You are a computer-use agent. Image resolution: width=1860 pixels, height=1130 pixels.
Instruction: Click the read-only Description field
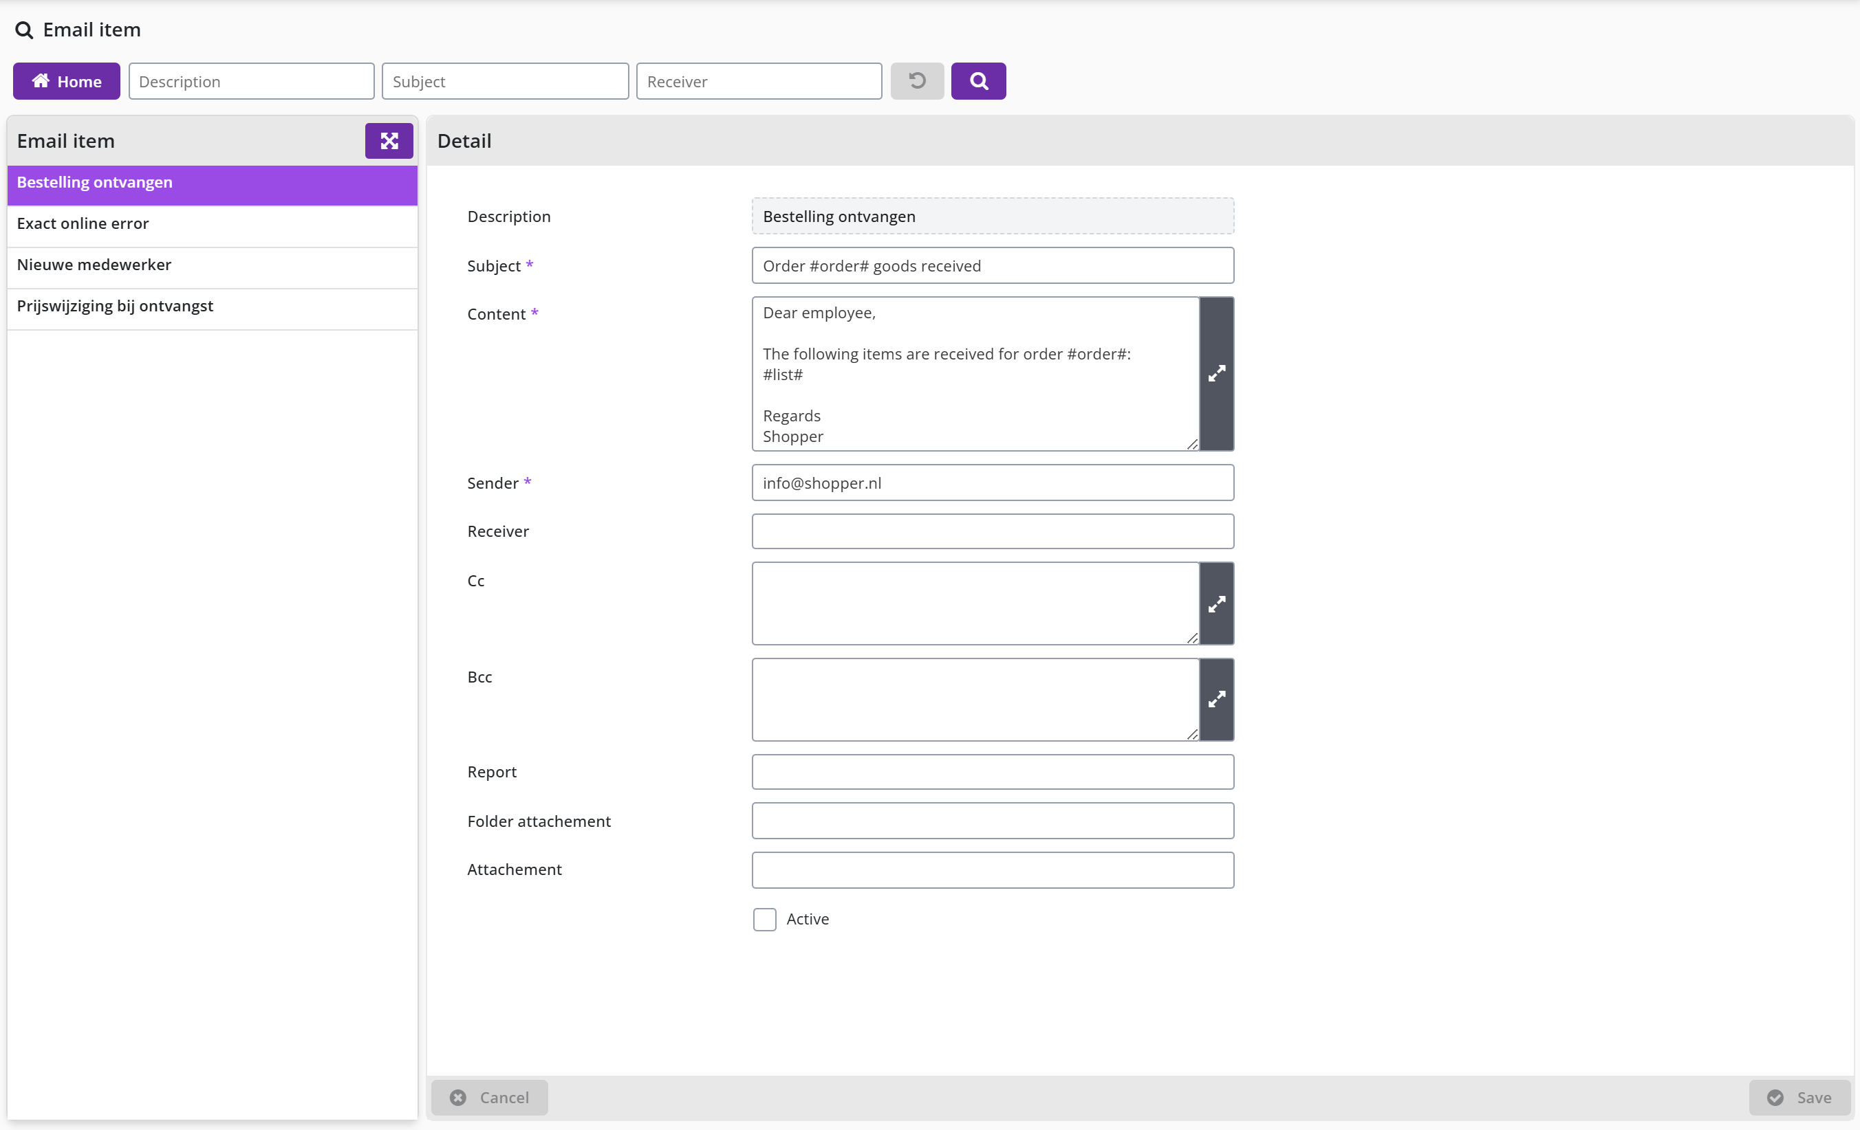click(993, 217)
